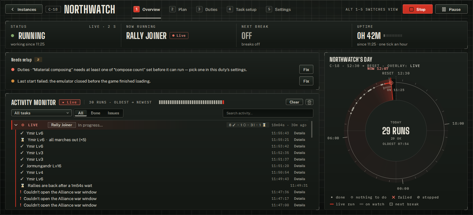Viewport: 473px width, 215px height.
Task: Click the check mark beside Ymir Lv4
Action: tap(22, 173)
